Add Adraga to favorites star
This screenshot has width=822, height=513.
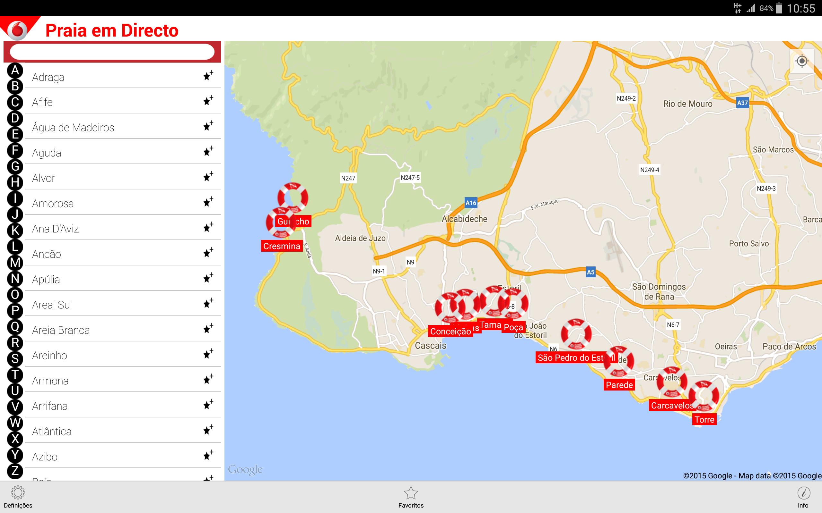(x=208, y=75)
